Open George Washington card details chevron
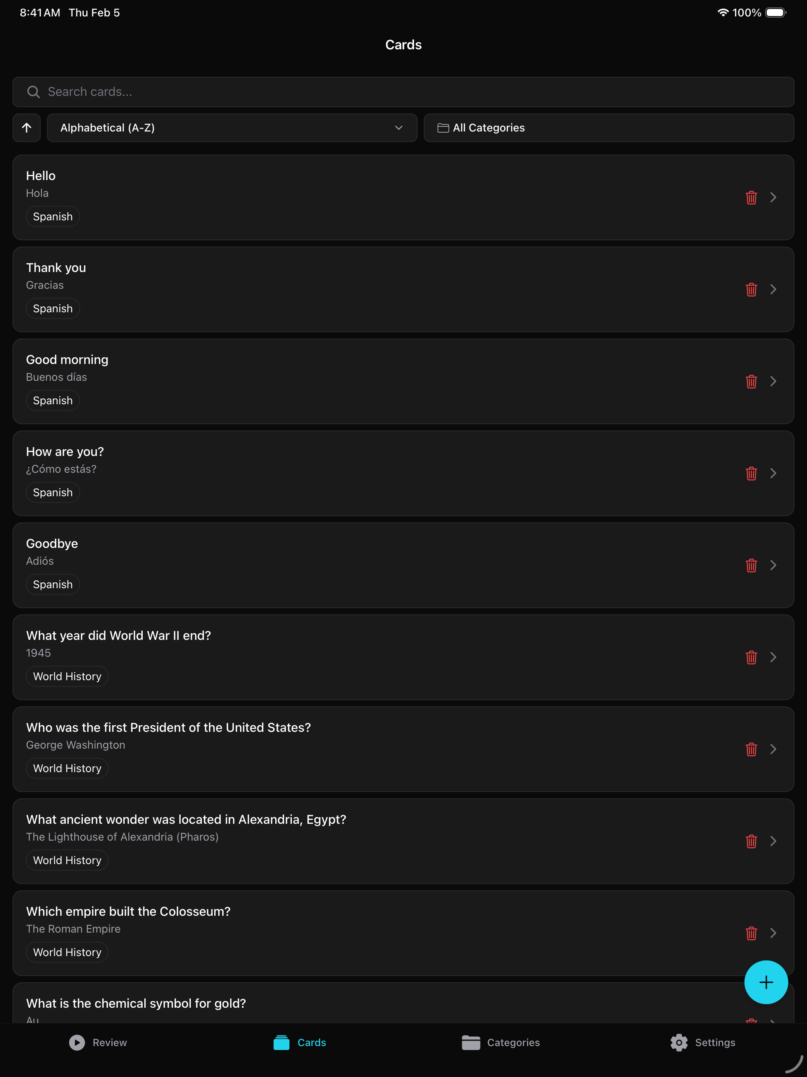This screenshot has width=807, height=1077. click(x=773, y=749)
